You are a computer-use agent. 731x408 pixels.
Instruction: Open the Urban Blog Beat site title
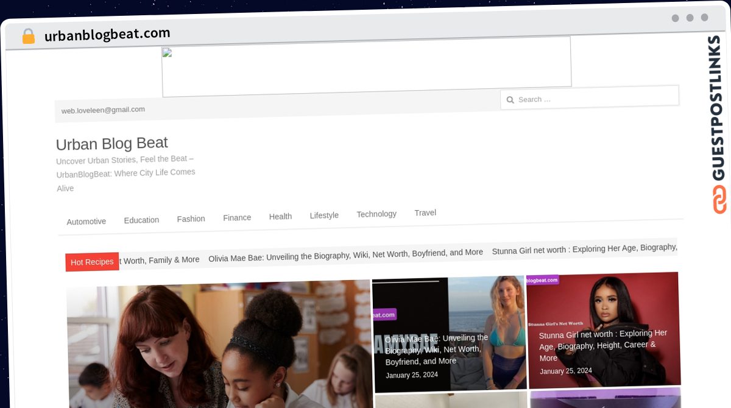(x=112, y=144)
